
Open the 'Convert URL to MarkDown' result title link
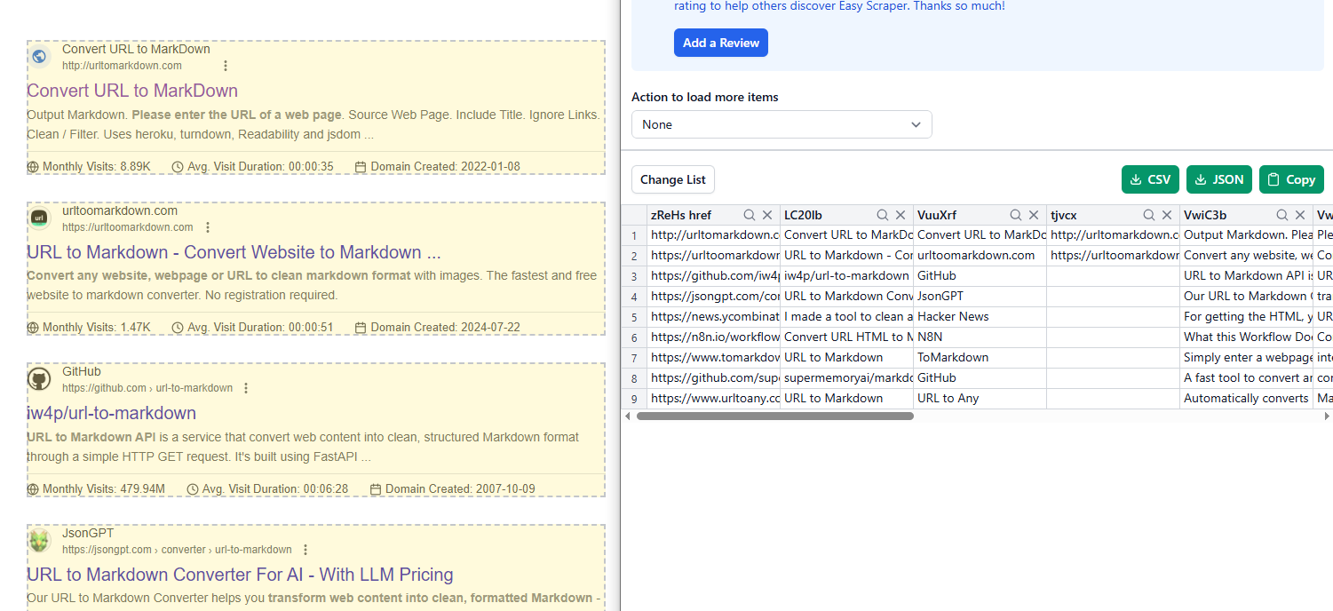132,91
